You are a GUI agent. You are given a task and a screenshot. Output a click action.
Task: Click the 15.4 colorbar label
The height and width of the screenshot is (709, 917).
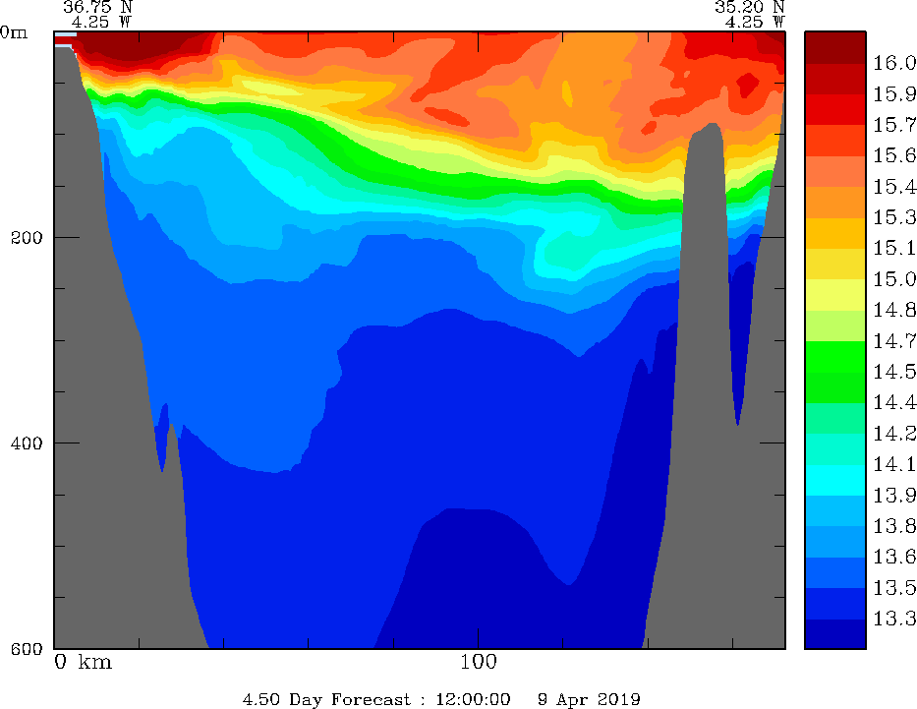point(894,187)
